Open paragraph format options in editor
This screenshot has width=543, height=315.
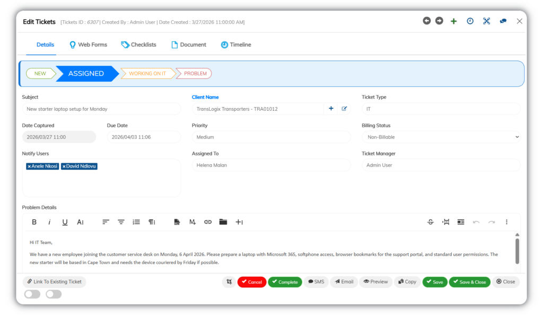pyautogui.click(x=152, y=222)
